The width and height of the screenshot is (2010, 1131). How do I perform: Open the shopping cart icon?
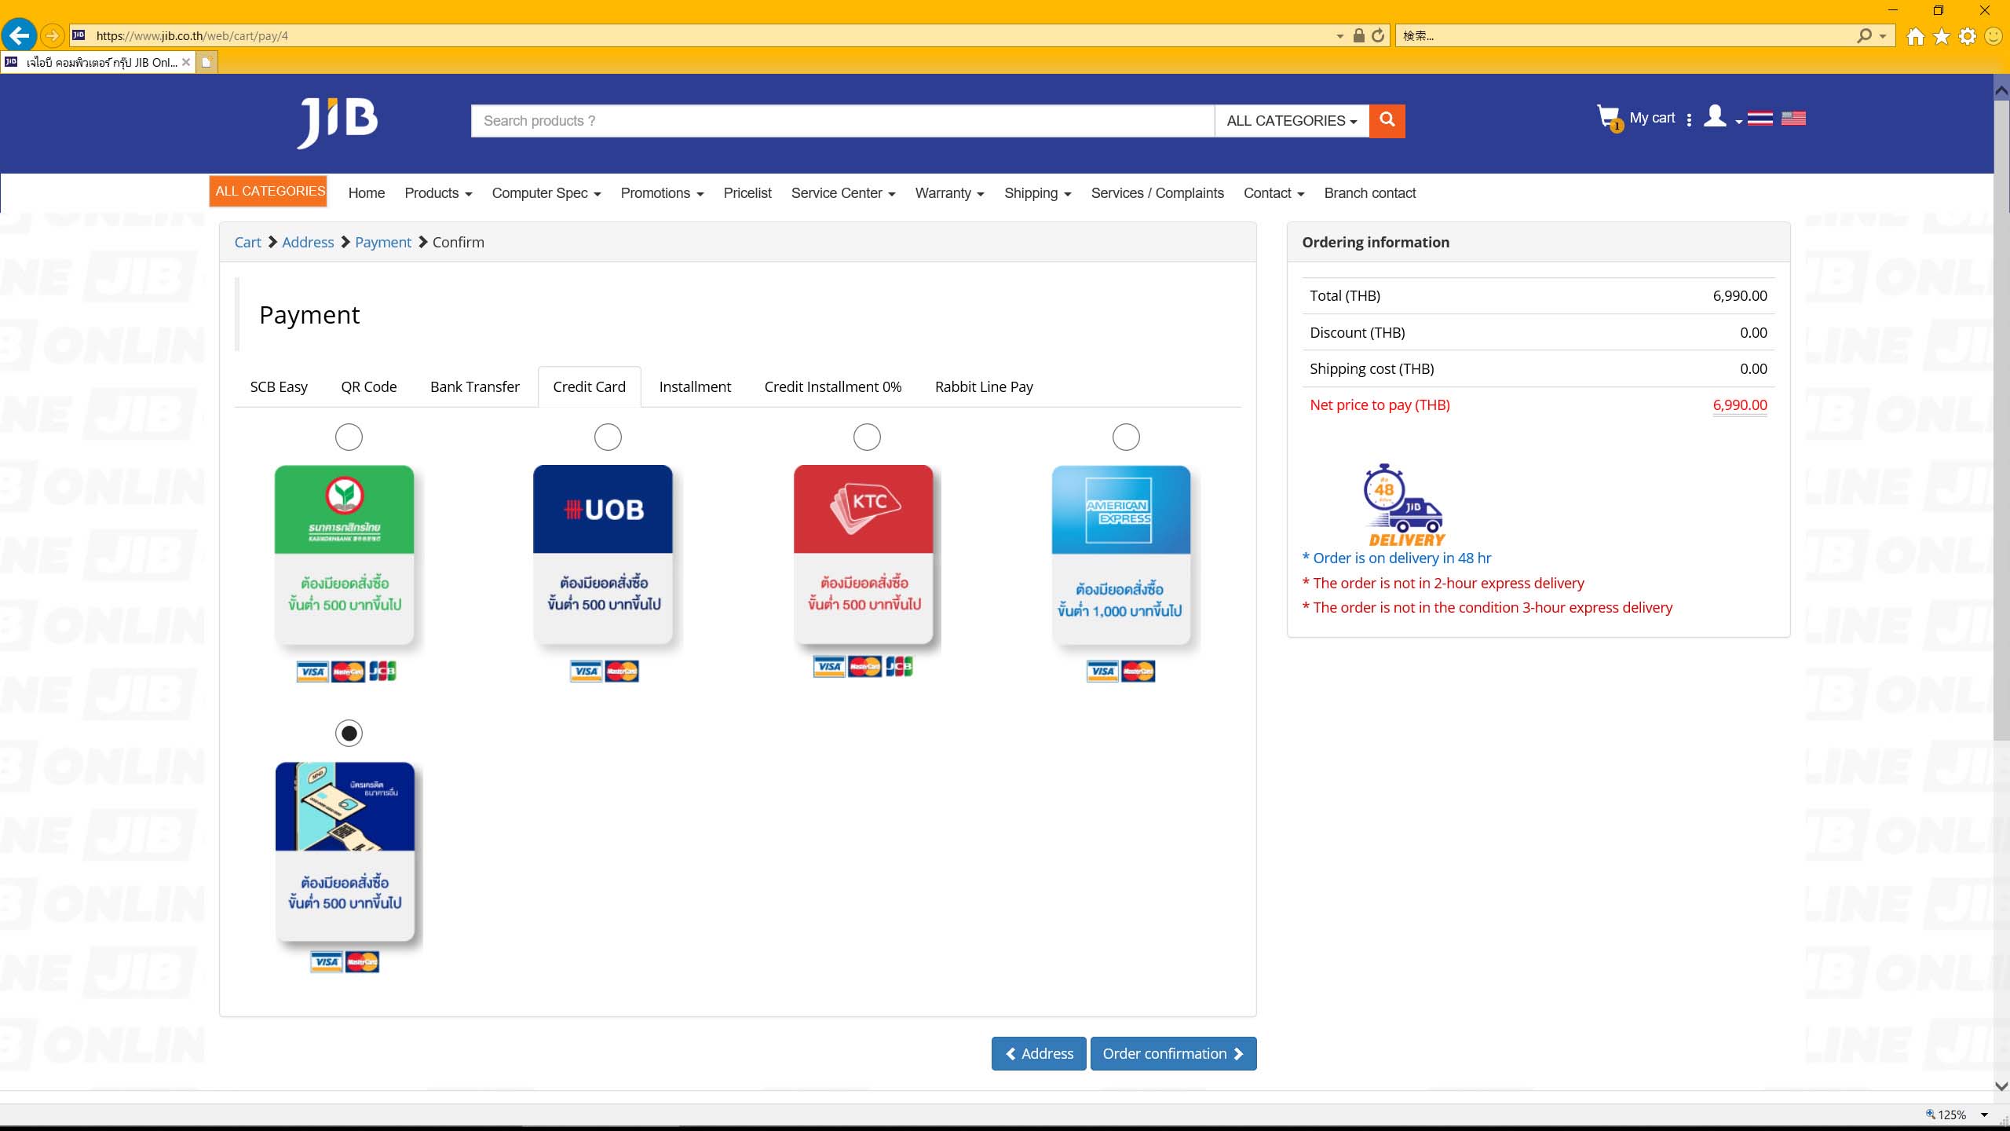coord(1608,118)
